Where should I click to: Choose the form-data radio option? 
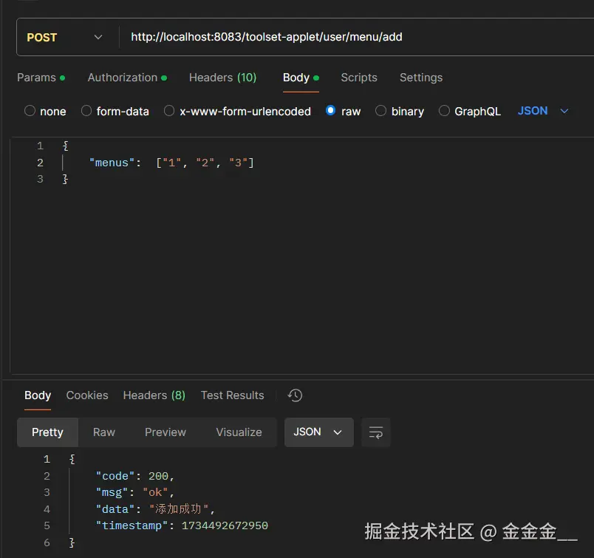86,111
